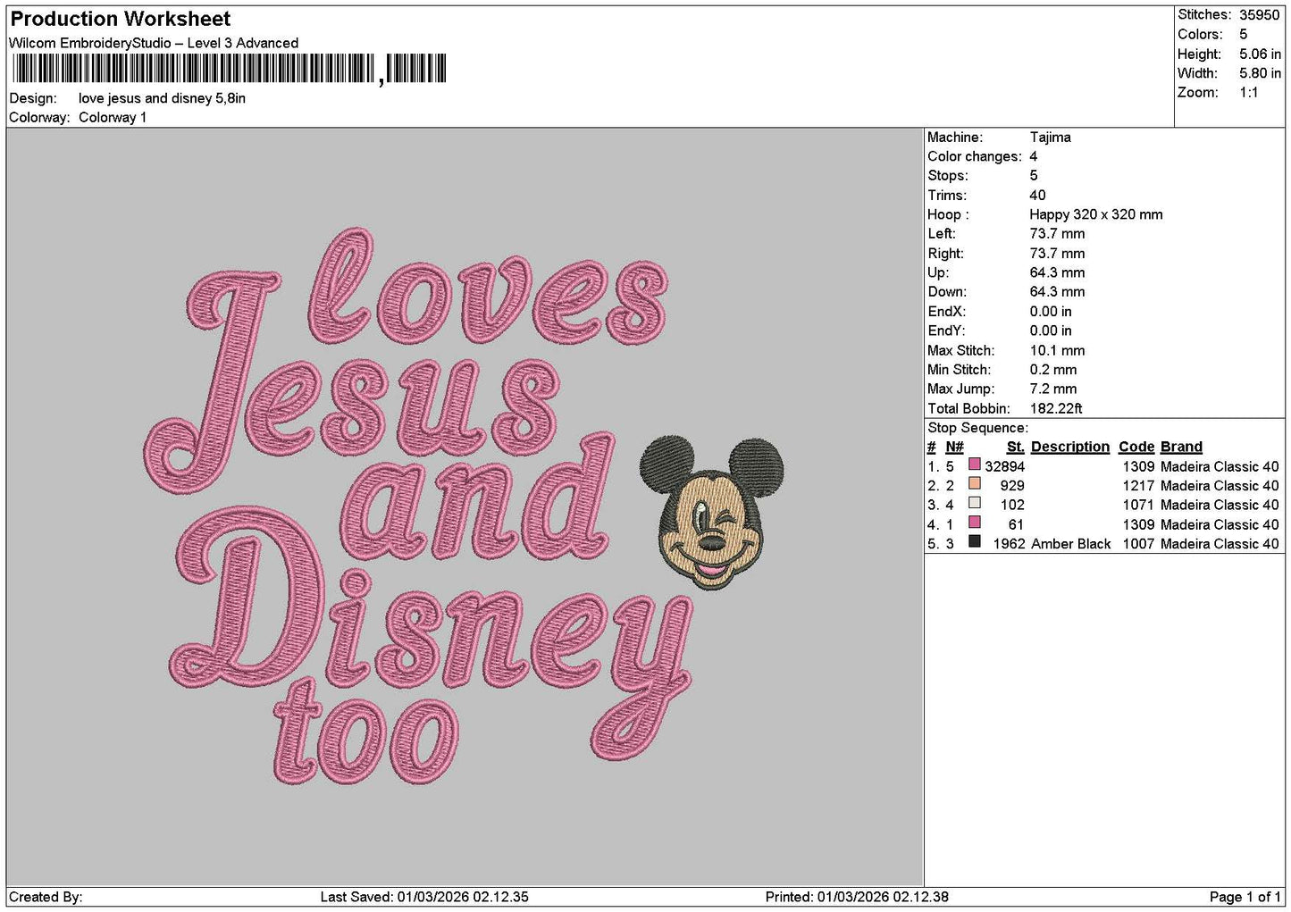1291x912 pixels.
Task: Click the 'Created By:' footer label
Action: 46,897
